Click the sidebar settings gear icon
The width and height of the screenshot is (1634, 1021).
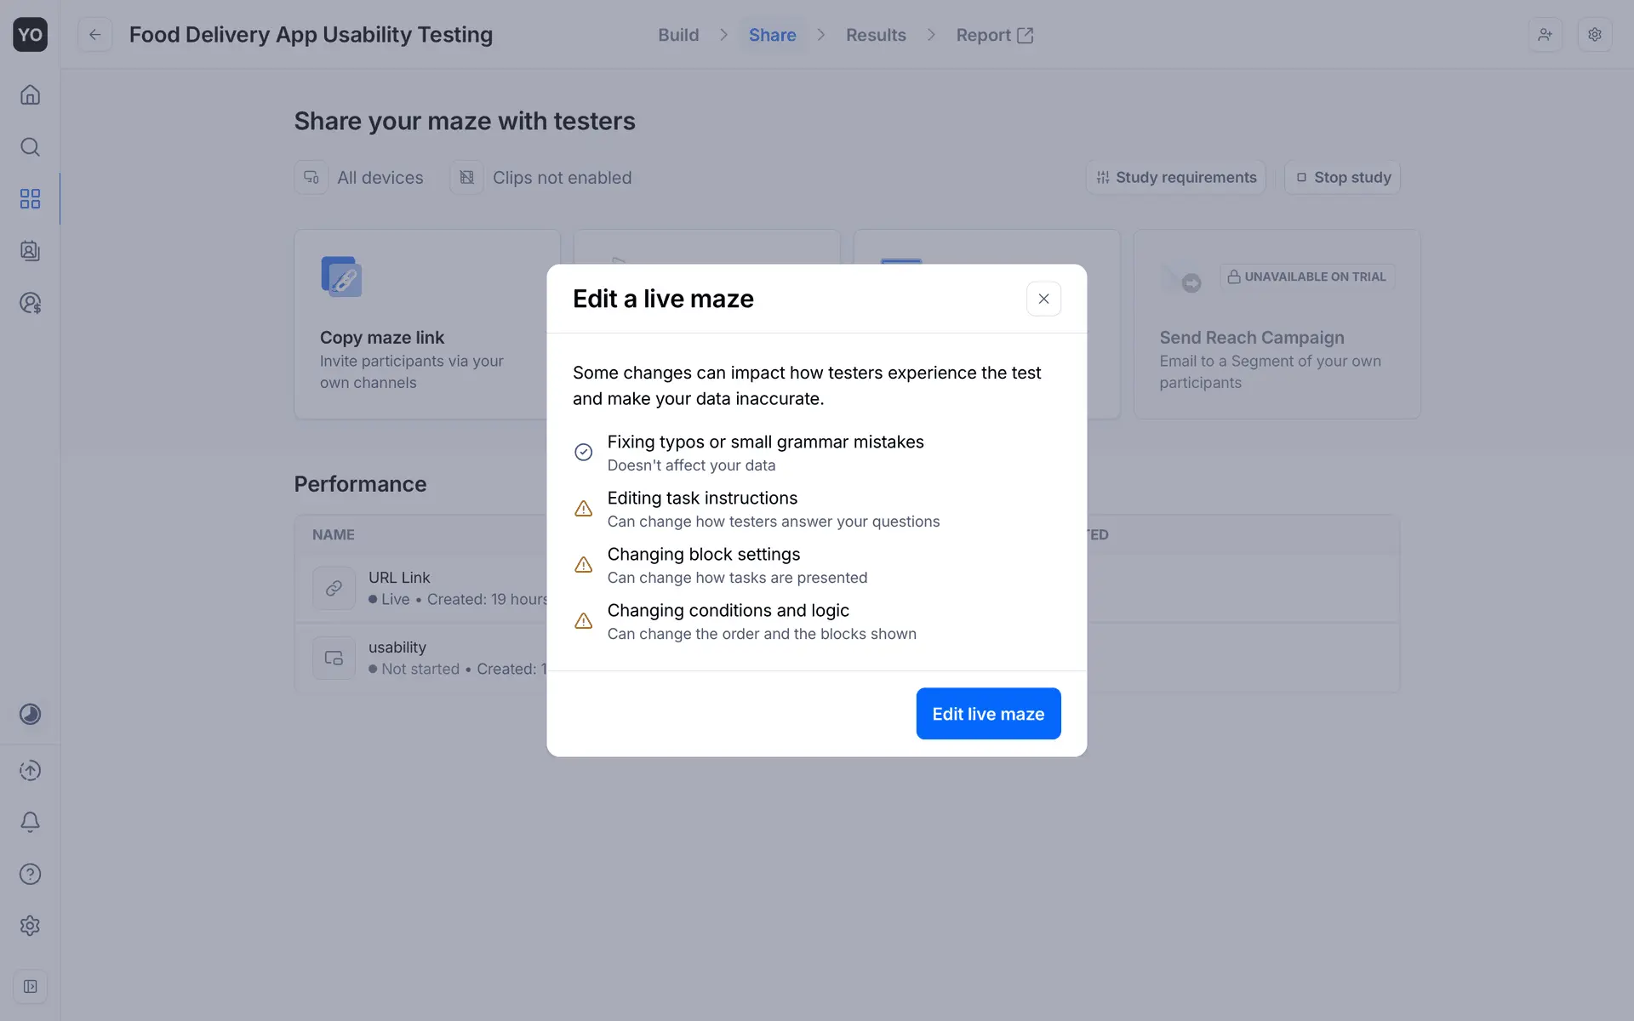(30, 926)
